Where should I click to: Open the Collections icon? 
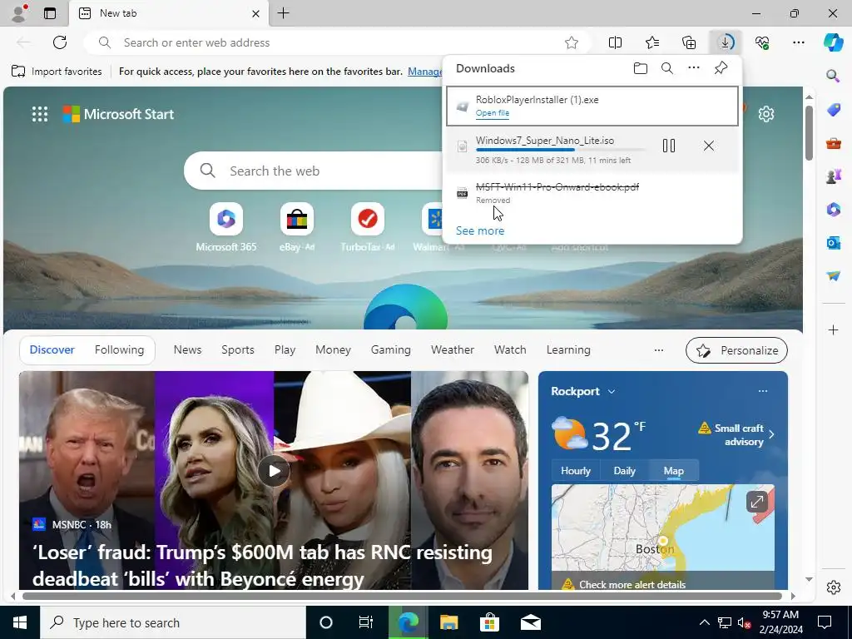tap(688, 42)
